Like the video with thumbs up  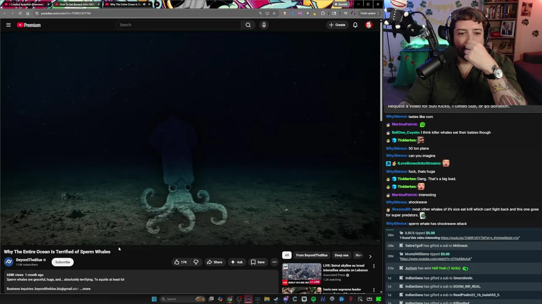[181, 262]
